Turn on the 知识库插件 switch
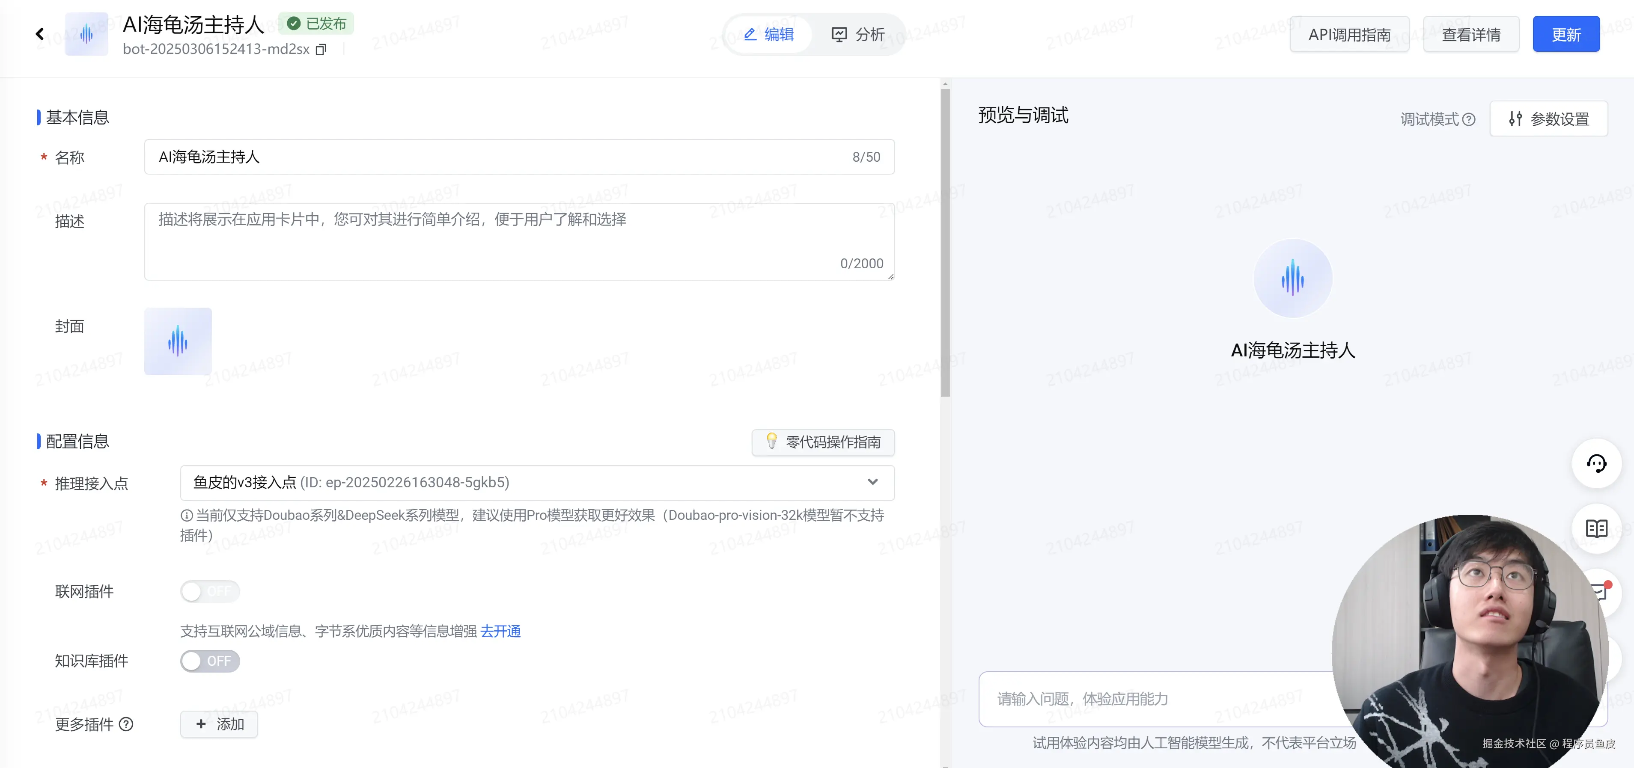This screenshot has height=768, width=1634. tap(210, 661)
